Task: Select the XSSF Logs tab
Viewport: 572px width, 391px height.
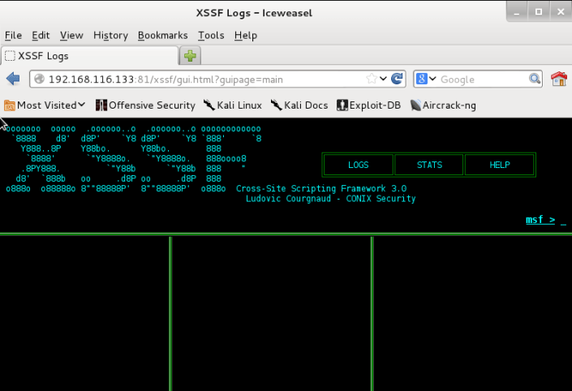Action: coord(89,56)
